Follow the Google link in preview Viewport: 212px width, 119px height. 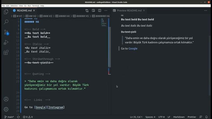[133, 49]
